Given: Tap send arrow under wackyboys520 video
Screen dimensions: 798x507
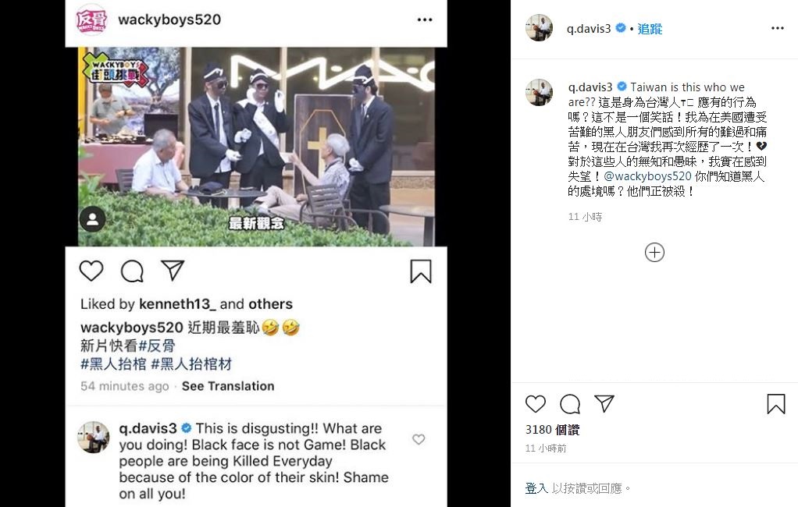Looking at the screenshot, I should click(x=173, y=270).
